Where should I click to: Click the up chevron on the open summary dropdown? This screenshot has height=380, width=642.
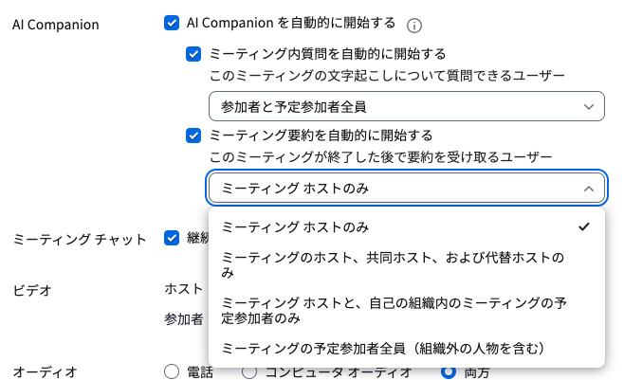click(x=589, y=189)
